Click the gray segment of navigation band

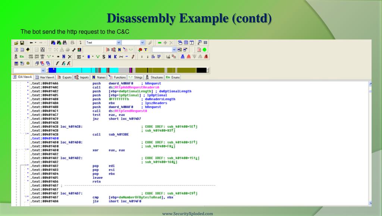coord(124,70)
